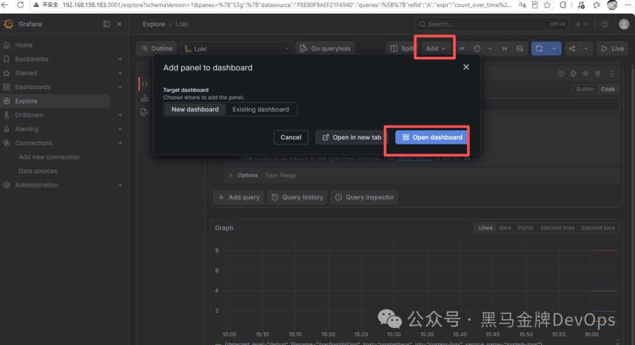Run query with refresh icon

(x=539, y=49)
